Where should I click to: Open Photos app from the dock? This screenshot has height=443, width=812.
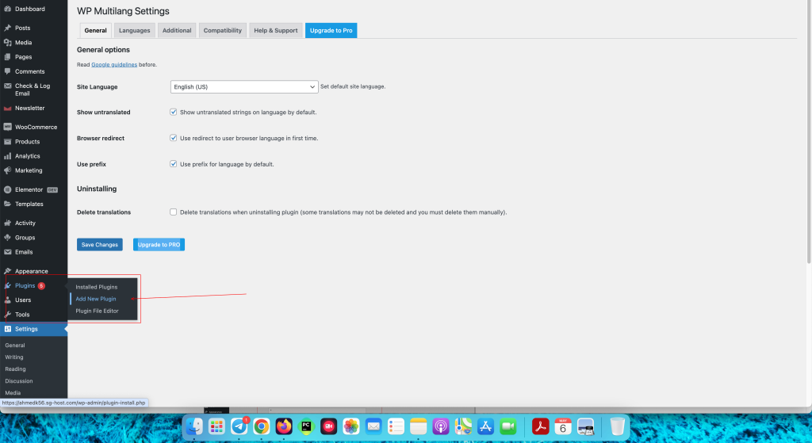(351, 426)
